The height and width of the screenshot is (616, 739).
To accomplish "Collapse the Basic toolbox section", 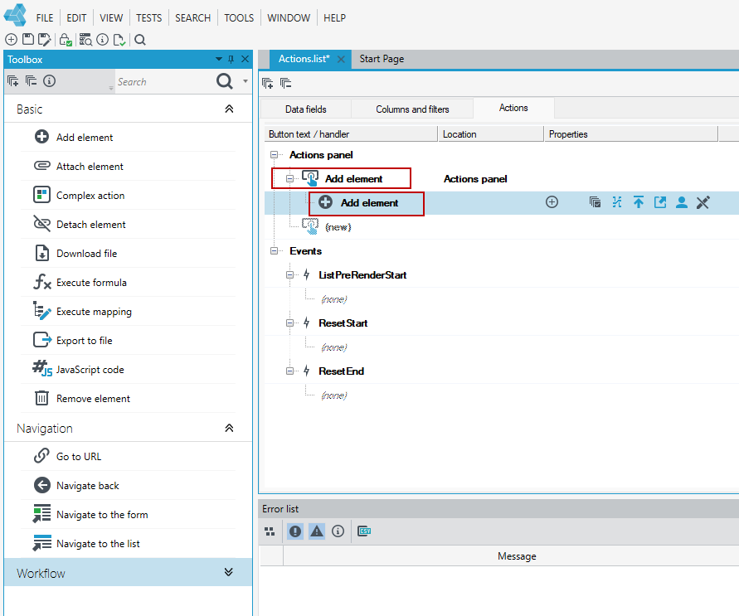I will (x=229, y=109).
